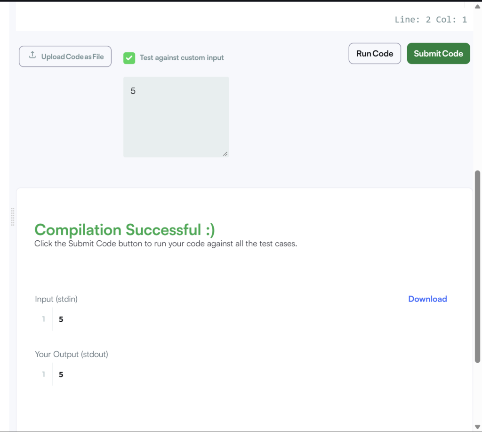
Task: Click the Your Output (stdout) label
Action: (x=72, y=354)
